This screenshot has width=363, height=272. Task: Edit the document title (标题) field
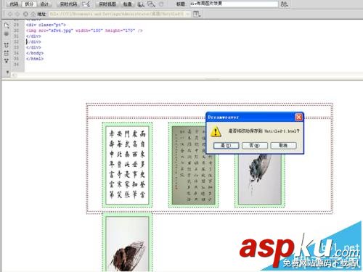[234, 4]
